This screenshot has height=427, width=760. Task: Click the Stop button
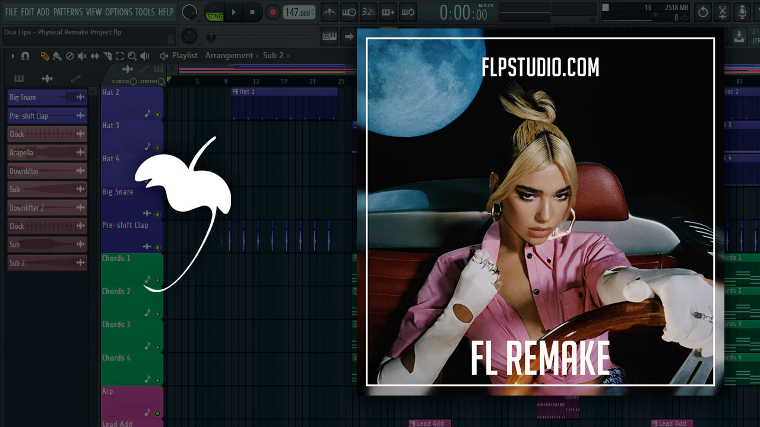coord(252,12)
